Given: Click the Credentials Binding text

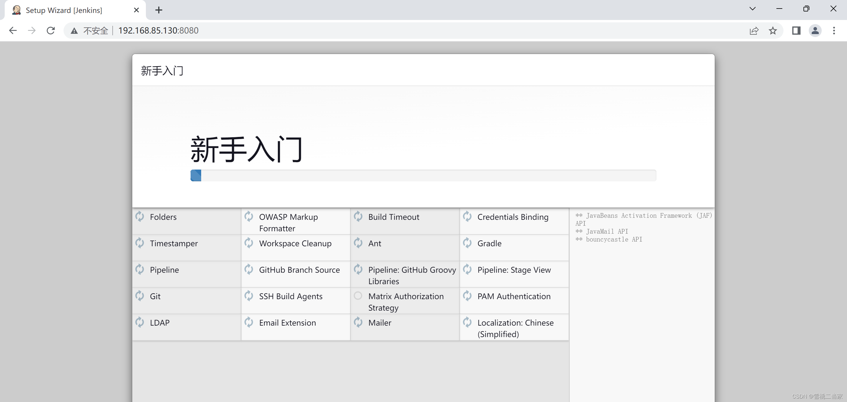Looking at the screenshot, I should coord(513,217).
